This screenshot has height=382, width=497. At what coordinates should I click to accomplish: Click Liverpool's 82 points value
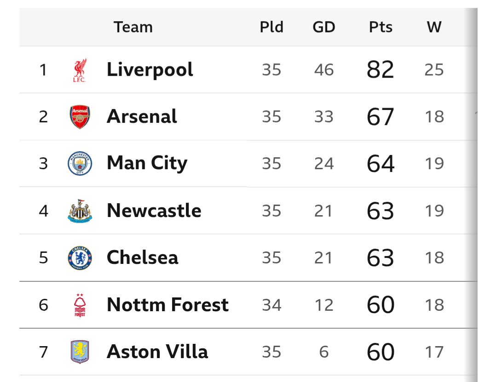tap(381, 70)
